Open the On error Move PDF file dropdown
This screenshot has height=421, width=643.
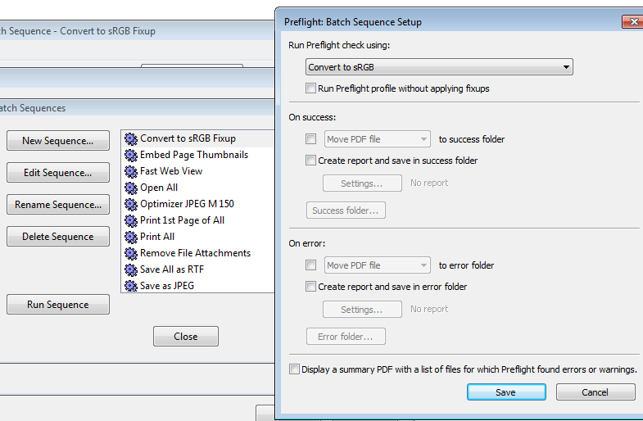click(378, 265)
